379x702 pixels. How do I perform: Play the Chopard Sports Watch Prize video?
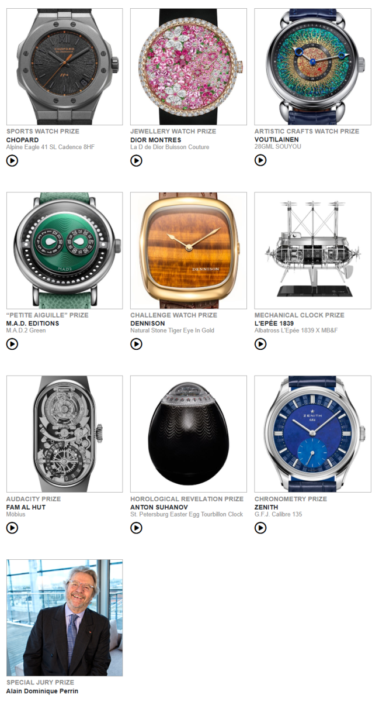tap(12, 160)
